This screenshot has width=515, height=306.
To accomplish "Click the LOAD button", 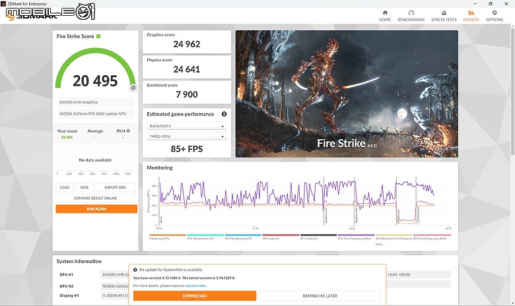I will tap(65, 187).
